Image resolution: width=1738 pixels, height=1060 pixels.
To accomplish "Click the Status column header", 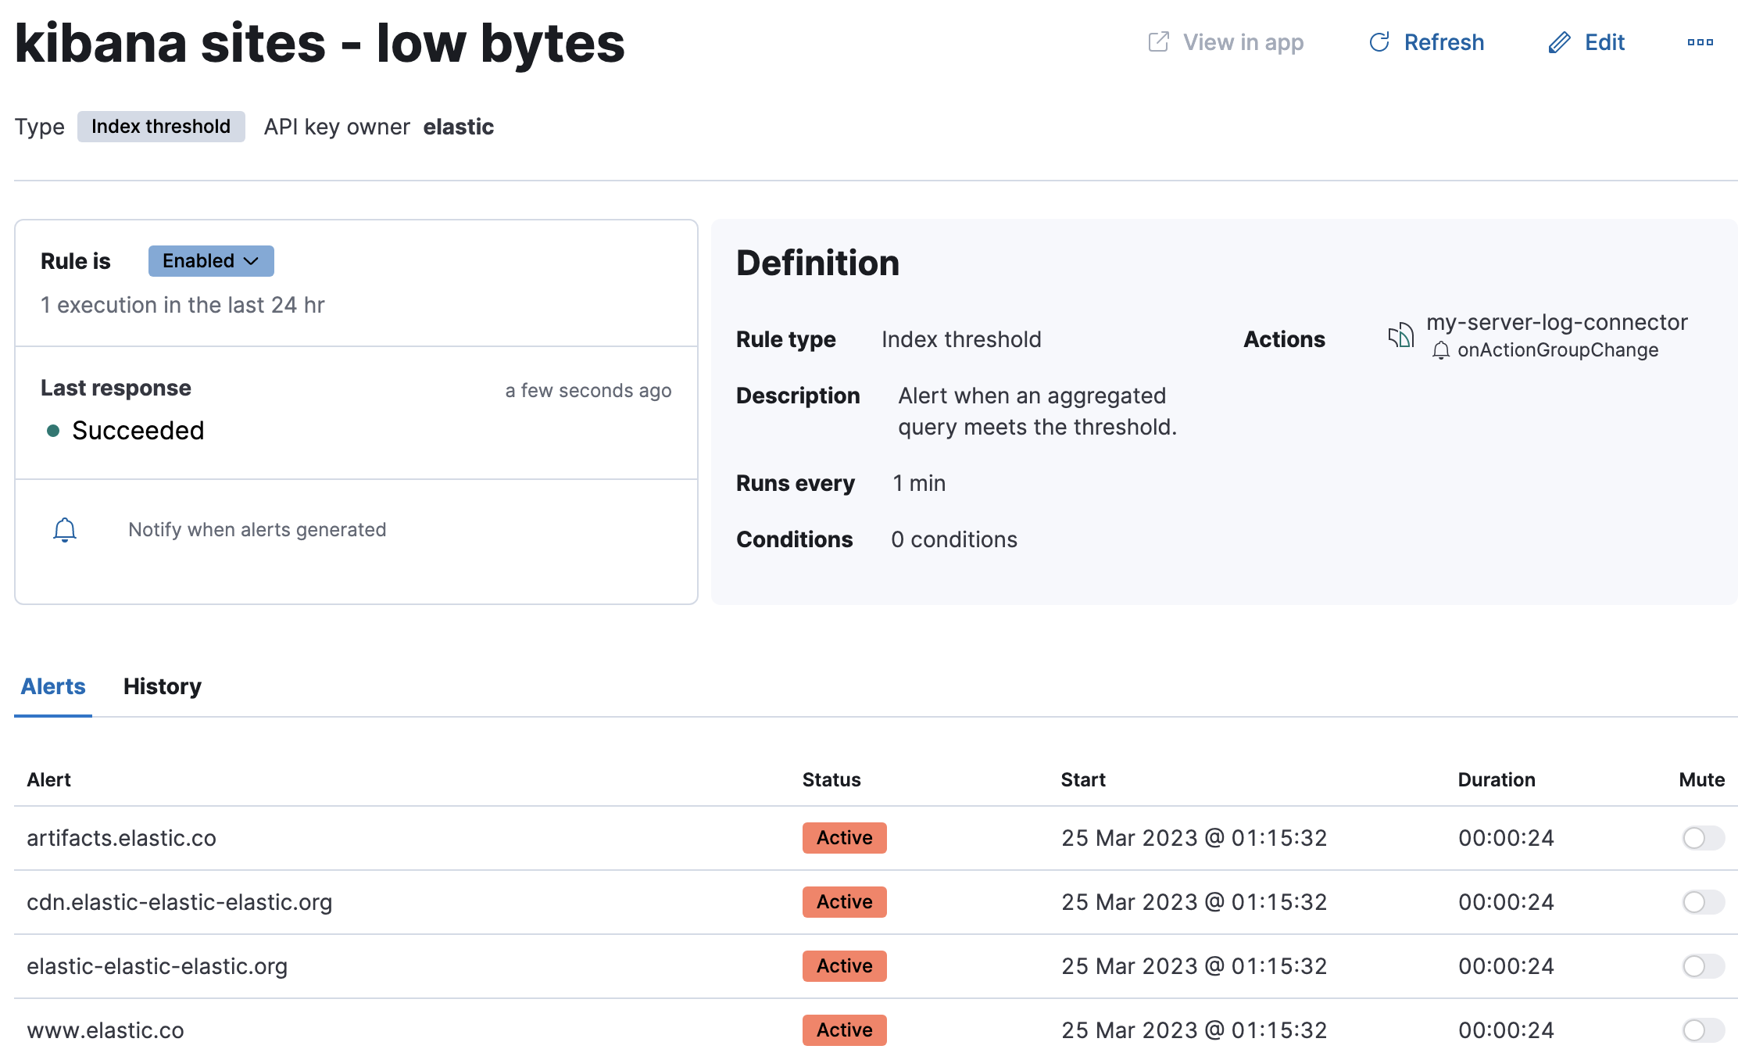I will tap(831, 779).
